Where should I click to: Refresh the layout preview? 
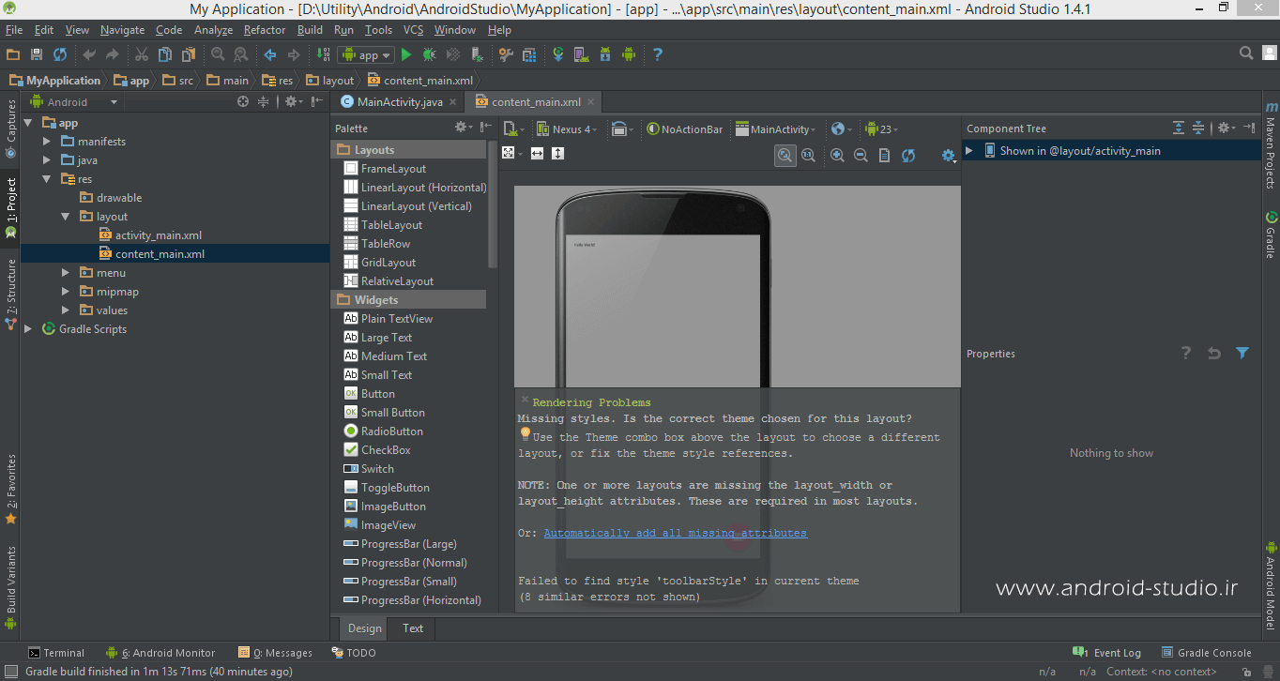tap(908, 156)
